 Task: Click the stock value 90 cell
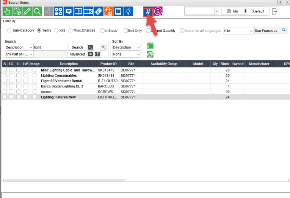point(225,92)
